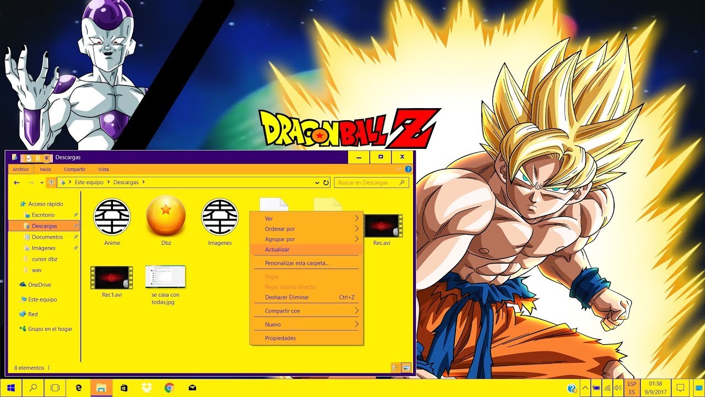Launch Microsoft Edge from taskbar
The image size is (705, 397).
(x=79, y=388)
